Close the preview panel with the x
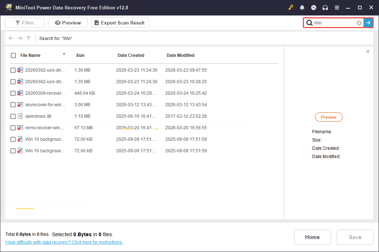The image size is (379, 252). (367, 51)
